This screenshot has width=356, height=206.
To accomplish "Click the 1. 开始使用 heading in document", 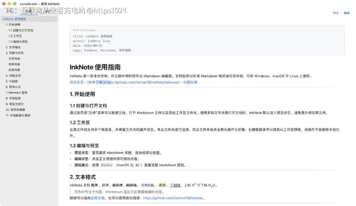I will 82,94.
